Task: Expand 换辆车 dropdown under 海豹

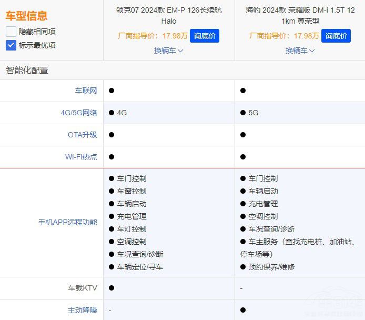Action: coord(300,51)
